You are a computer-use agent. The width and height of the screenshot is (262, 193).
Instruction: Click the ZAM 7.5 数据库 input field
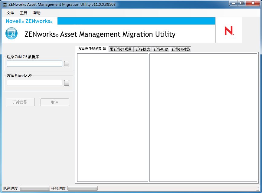(x=34, y=64)
